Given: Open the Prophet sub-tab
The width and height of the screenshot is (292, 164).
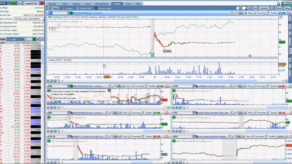Looking at the screenshot, I should (68, 8).
